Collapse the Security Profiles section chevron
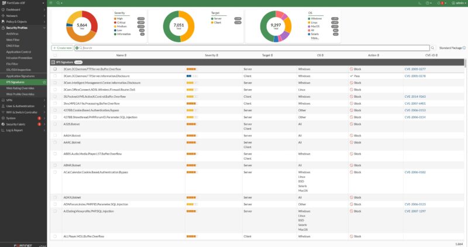 point(44,28)
